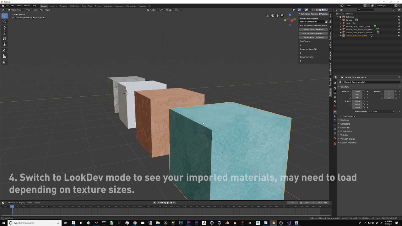Open the Texture properties tab (checker icon)
Screen dimensions: 402x226
[x=335, y=143]
